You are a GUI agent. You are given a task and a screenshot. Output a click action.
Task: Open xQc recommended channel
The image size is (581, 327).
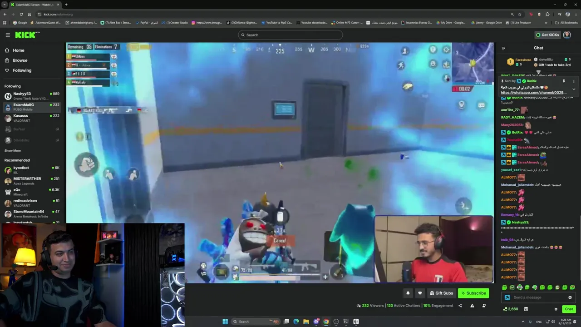(32, 192)
